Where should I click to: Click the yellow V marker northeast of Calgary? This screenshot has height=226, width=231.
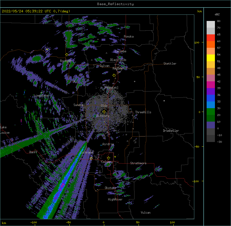click(x=115, y=157)
